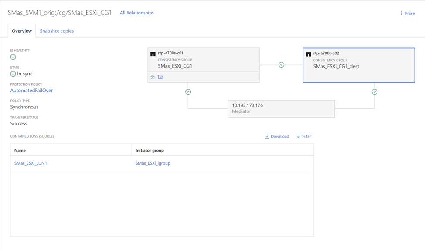Open the More actions menu
This screenshot has width=425, height=250.
(407, 13)
